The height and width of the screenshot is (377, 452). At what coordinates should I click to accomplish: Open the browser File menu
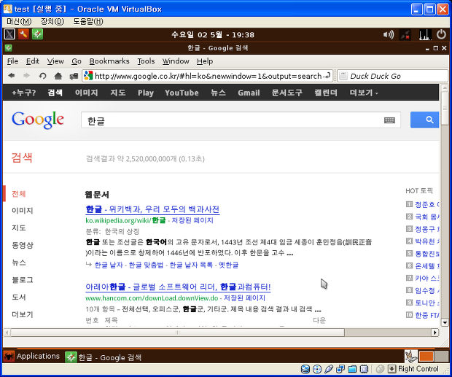click(x=12, y=61)
